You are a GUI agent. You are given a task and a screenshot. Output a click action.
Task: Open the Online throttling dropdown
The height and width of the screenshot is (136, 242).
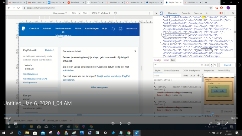(x=106, y=13)
